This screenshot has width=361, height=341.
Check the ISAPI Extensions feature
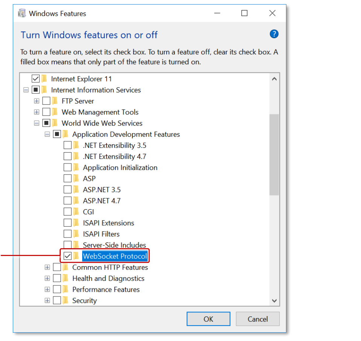[68, 223]
